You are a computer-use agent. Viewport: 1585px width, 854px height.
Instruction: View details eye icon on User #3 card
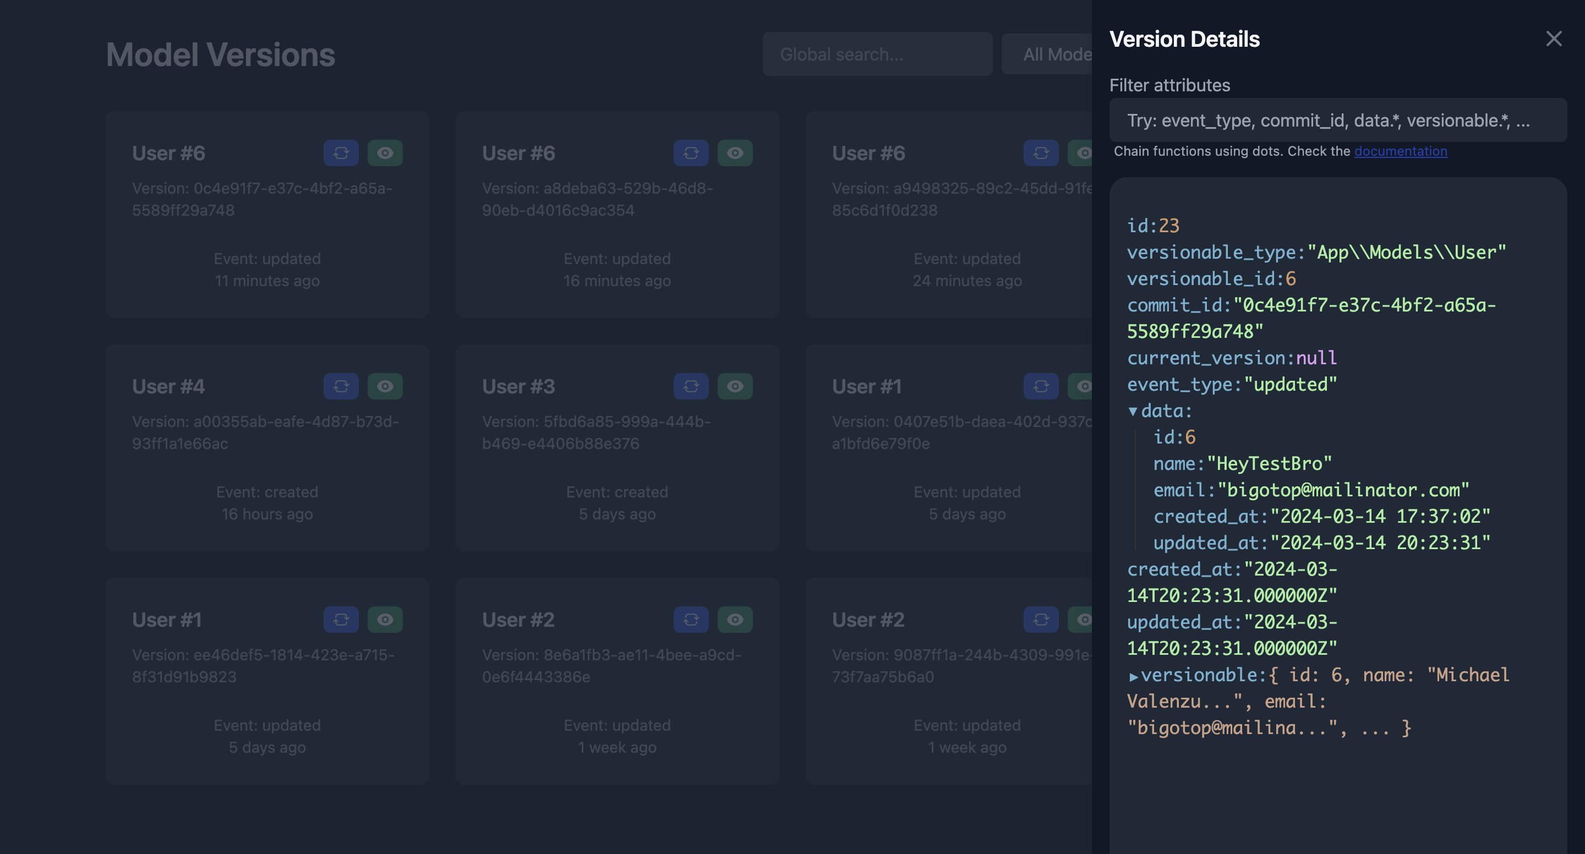pyautogui.click(x=735, y=386)
